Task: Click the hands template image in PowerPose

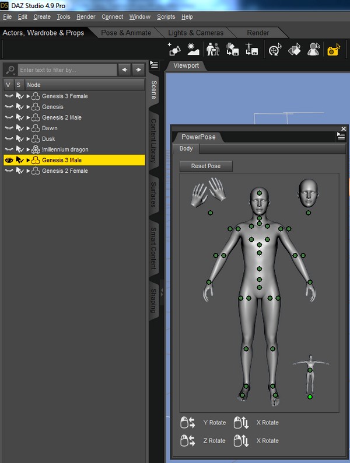Action: [208, 192]
